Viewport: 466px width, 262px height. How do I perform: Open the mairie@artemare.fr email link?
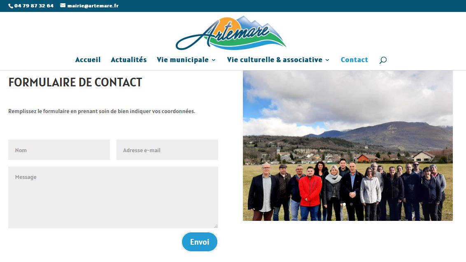pyautogui.click(x=93, y=6)
